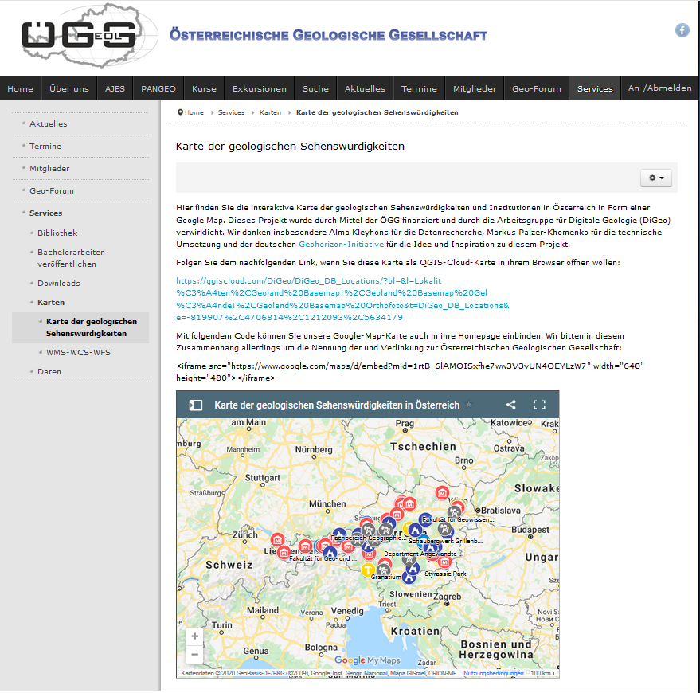Open Geo-Forum in the left sidebar

(x=51, y=190)
